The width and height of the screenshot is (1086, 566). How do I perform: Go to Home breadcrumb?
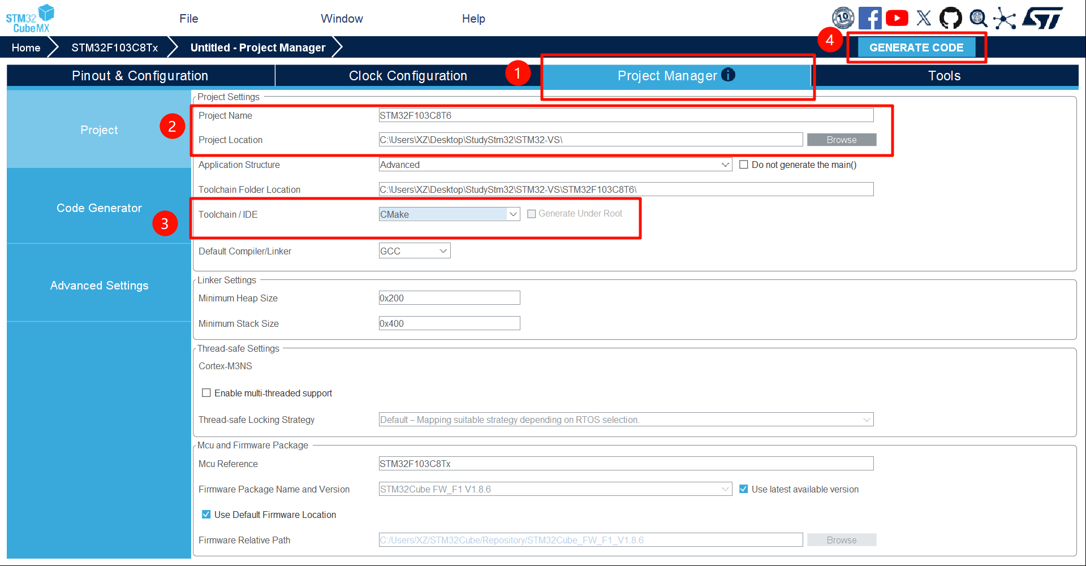[26, 47]
